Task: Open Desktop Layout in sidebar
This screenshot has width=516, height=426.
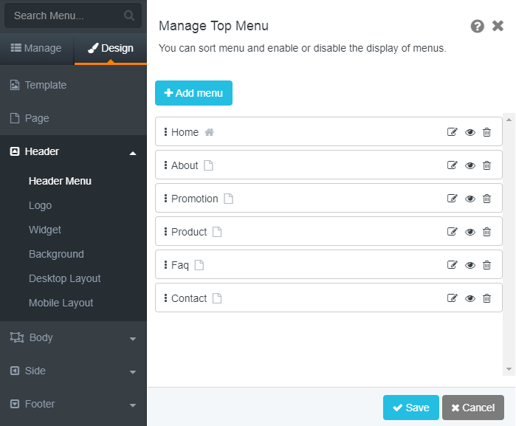Action: [x=64, y=278]
